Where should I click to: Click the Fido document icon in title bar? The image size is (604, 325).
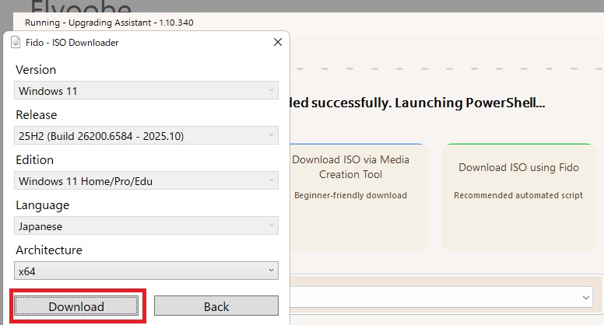(x=16, y=43)
